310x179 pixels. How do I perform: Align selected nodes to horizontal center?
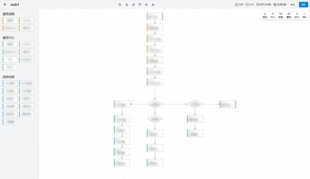pos(127,5)
